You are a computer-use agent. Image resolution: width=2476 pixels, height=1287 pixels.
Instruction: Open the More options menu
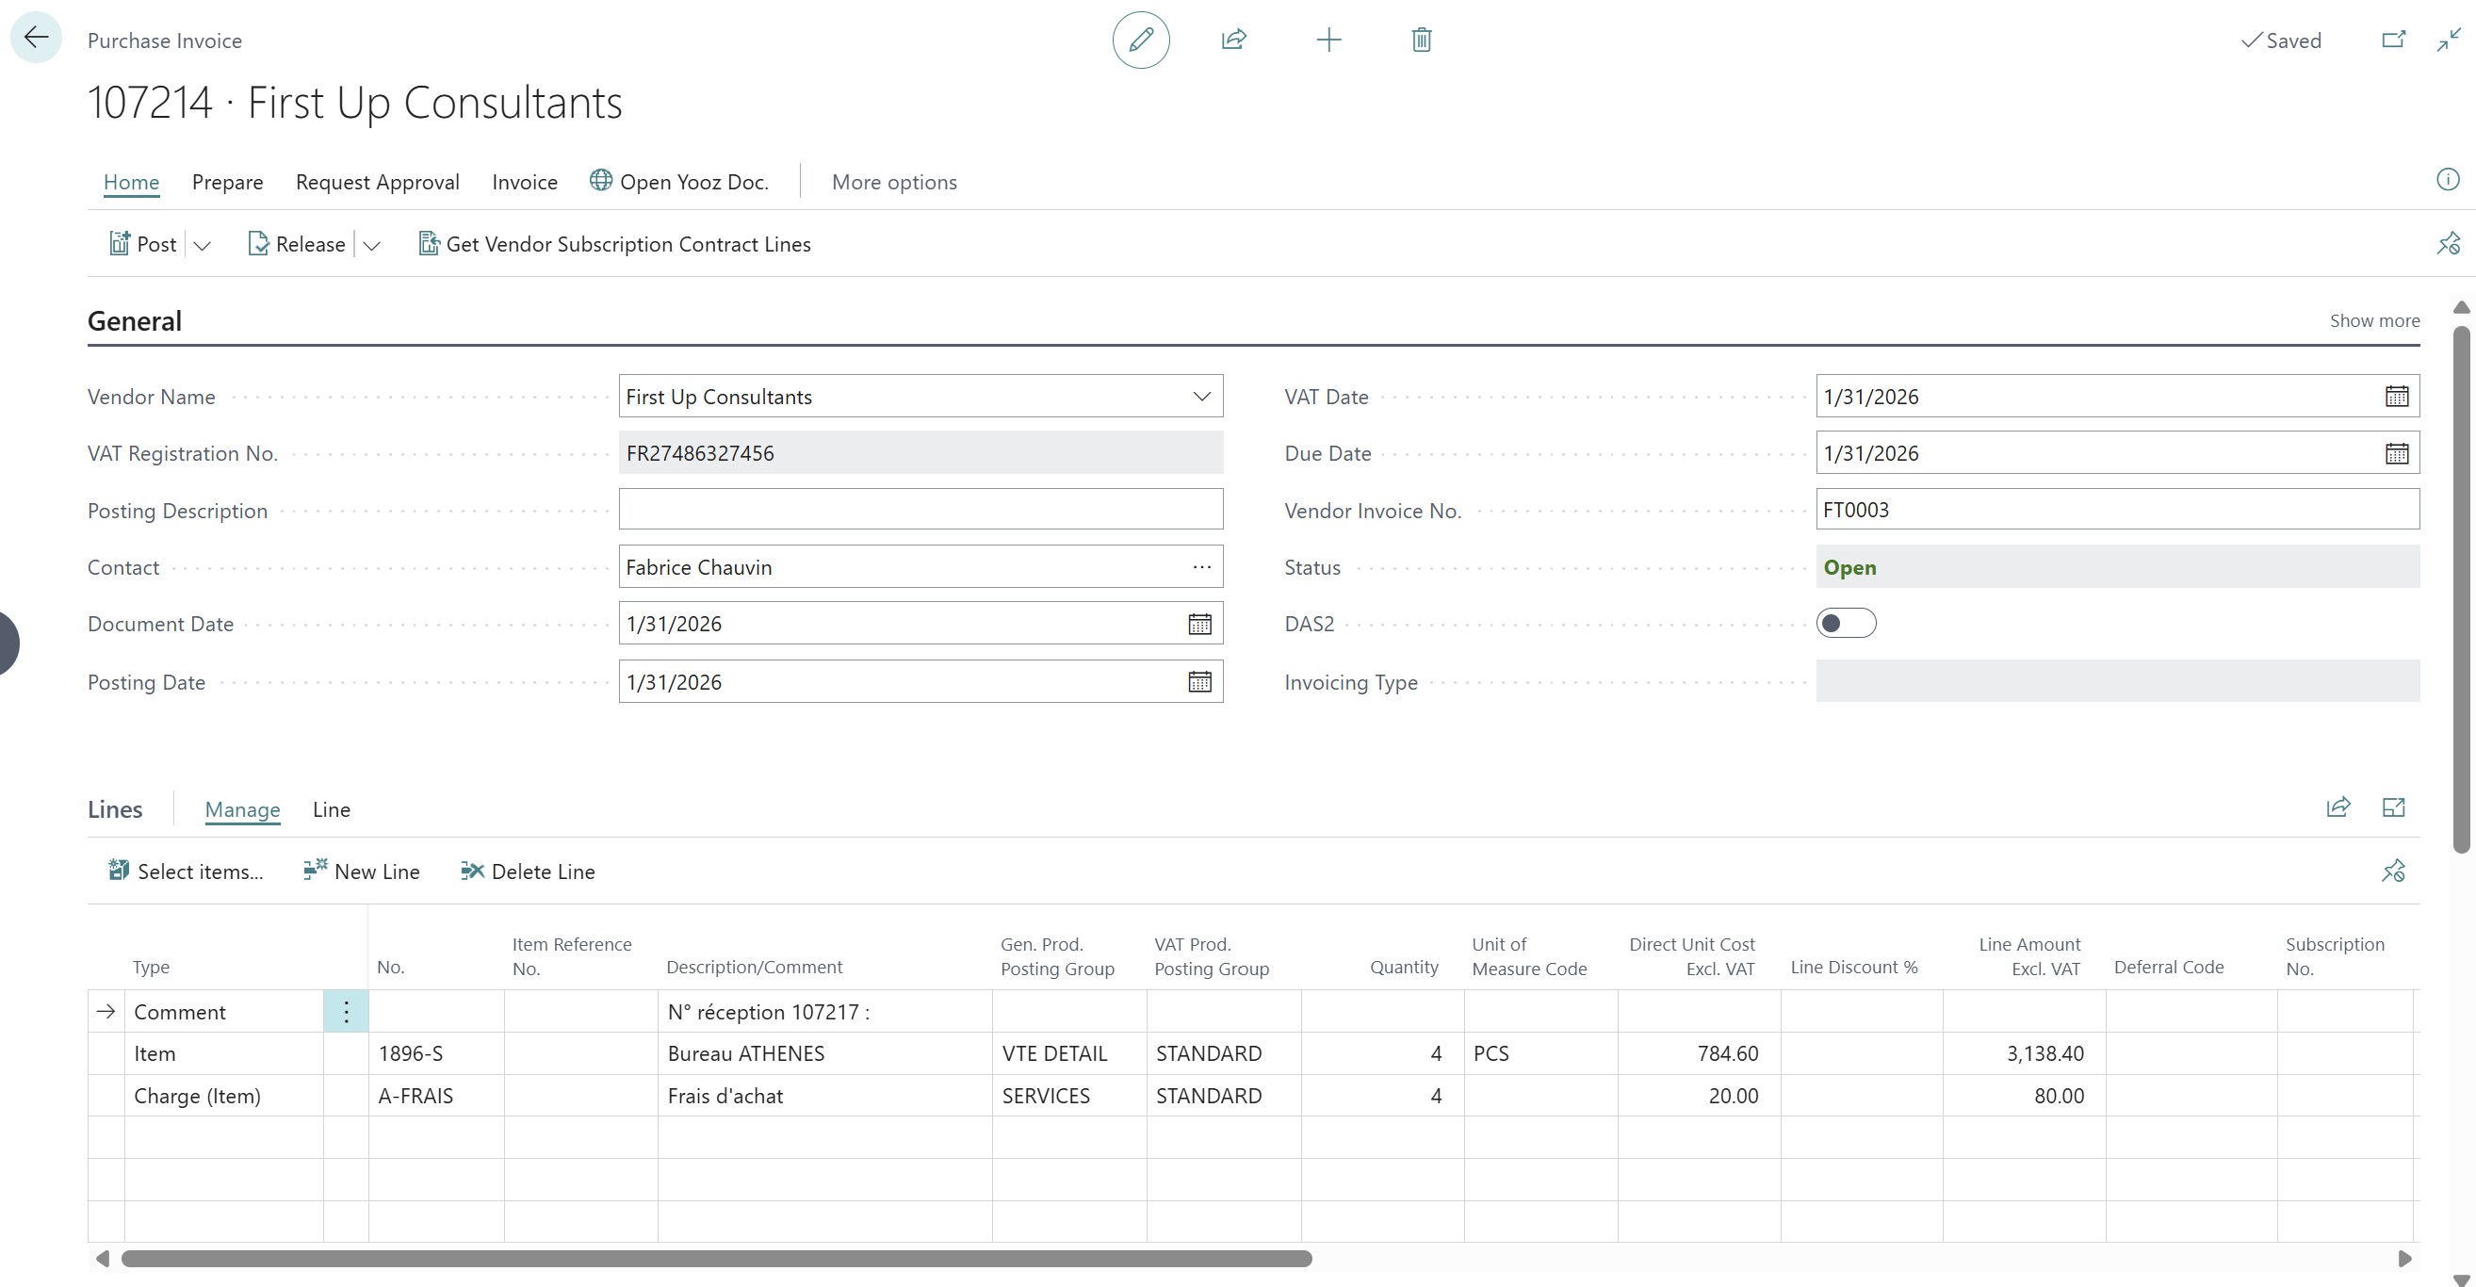[893, 182]
